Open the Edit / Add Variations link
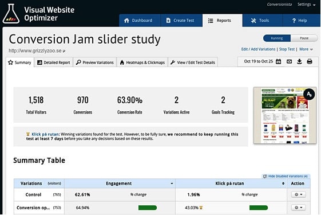 (x=258, y=49)
